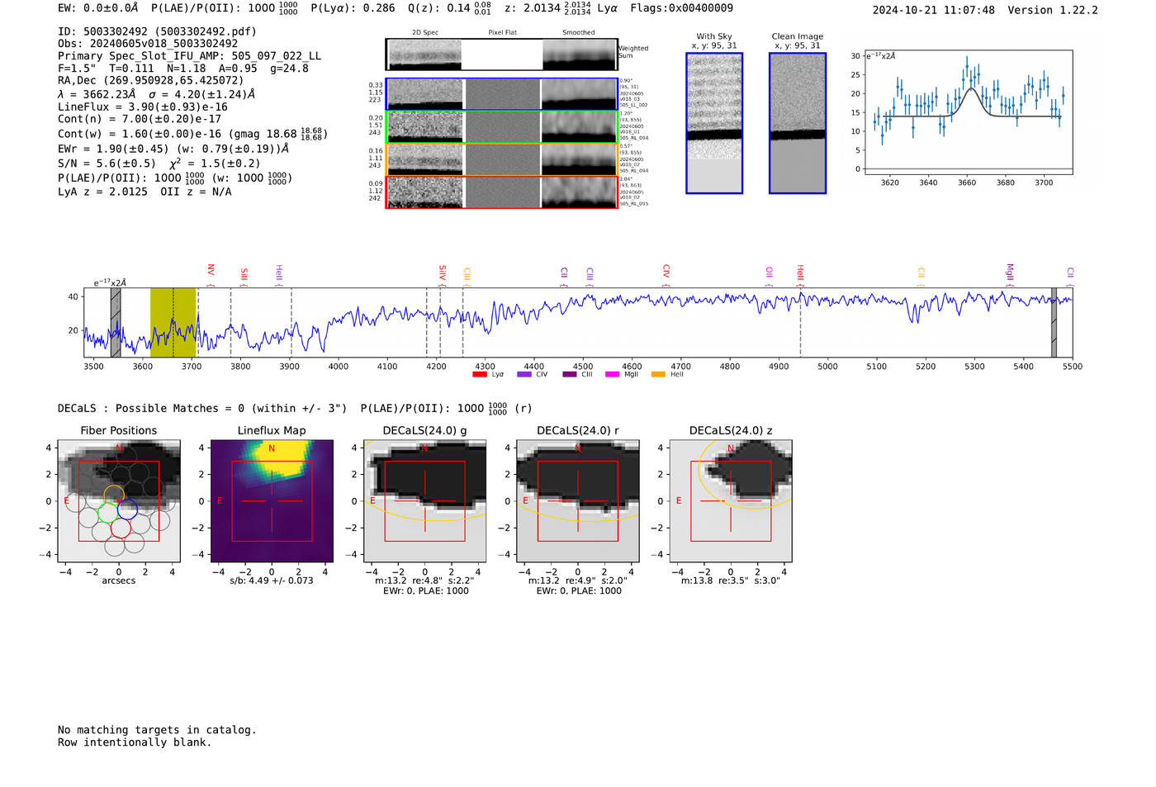The height and width of the screenshot is (787, 1156).
Task: Click the Gaussian emission-line fit plot
Action: (x=969, y=112)
